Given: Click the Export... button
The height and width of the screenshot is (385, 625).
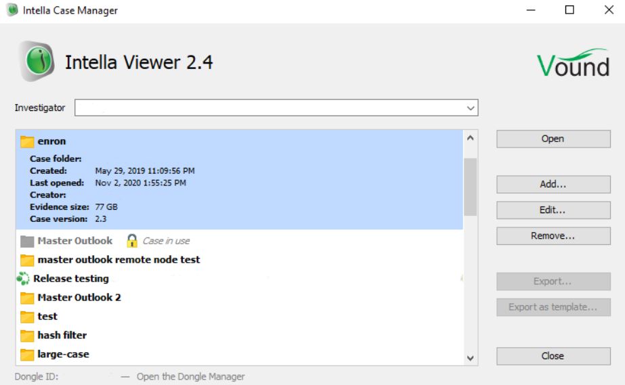Looking at the screenshot, I should (x=553, y=281).
